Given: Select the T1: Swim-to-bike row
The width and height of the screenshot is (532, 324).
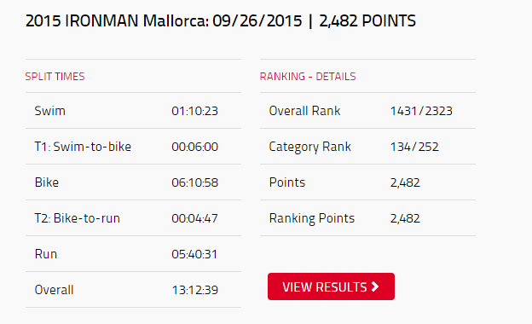Looking at the screenshot, I should click(133, 147).
